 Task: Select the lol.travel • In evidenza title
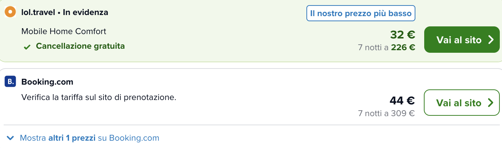(x=65, y=12)
